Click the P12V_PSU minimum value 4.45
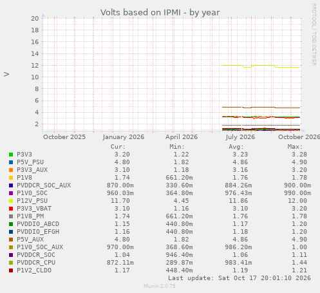 (x=181, y=201)
